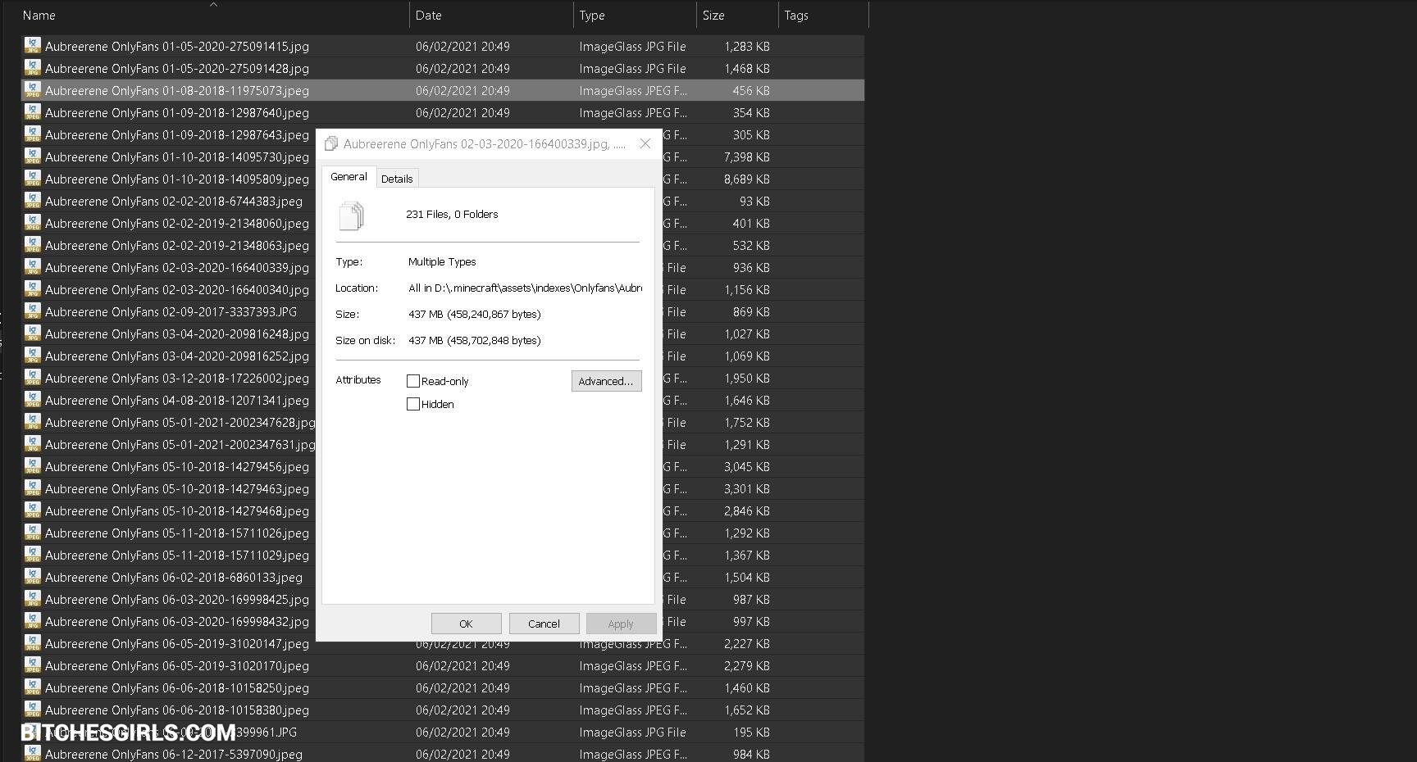Screen dimensions: 1417x762
Task: Click the icon for file 06-02-2018-6860133.jpeg
Action: [32, 577]
